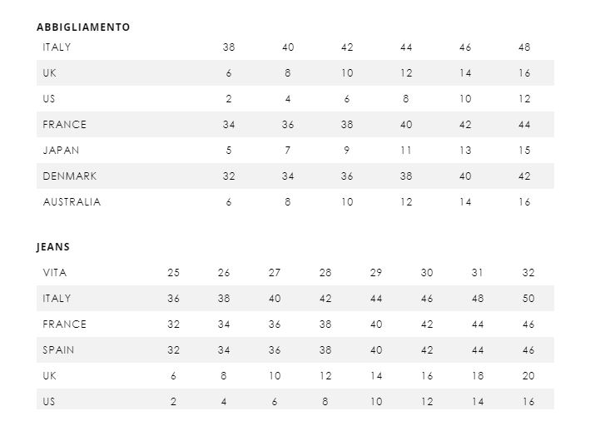Select waist size 25 in the VITA row

173,273
